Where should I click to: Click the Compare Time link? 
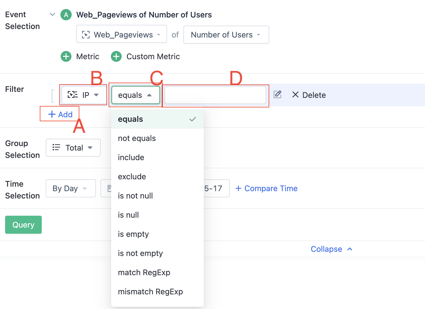(x=266, y=188)
